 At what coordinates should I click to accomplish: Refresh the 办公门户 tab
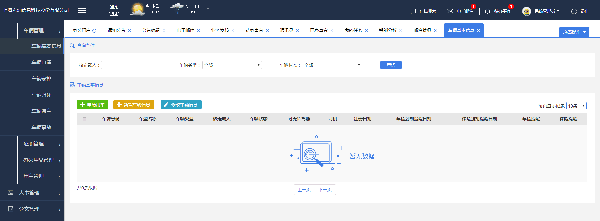point(94,31)
